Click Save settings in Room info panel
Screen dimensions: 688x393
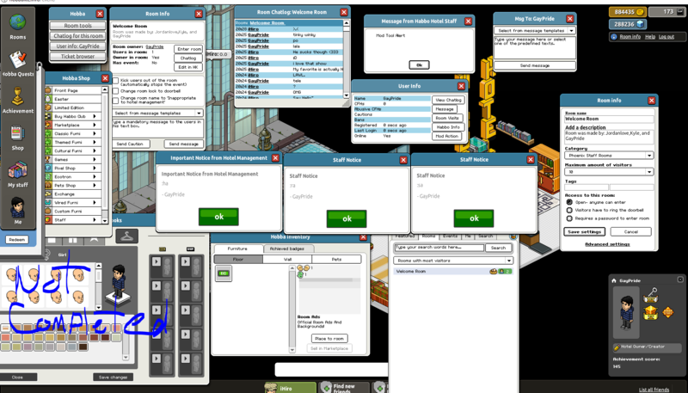coord(585,231)
